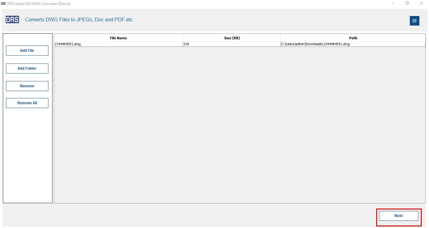Viewport: 429px width, 228px height.
Task: Proceed by clicking Next
Action: pyautogui.click(x=398, y=216)
